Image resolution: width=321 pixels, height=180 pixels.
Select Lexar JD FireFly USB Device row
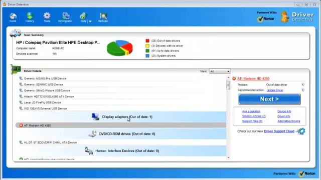tap(122, 102)
